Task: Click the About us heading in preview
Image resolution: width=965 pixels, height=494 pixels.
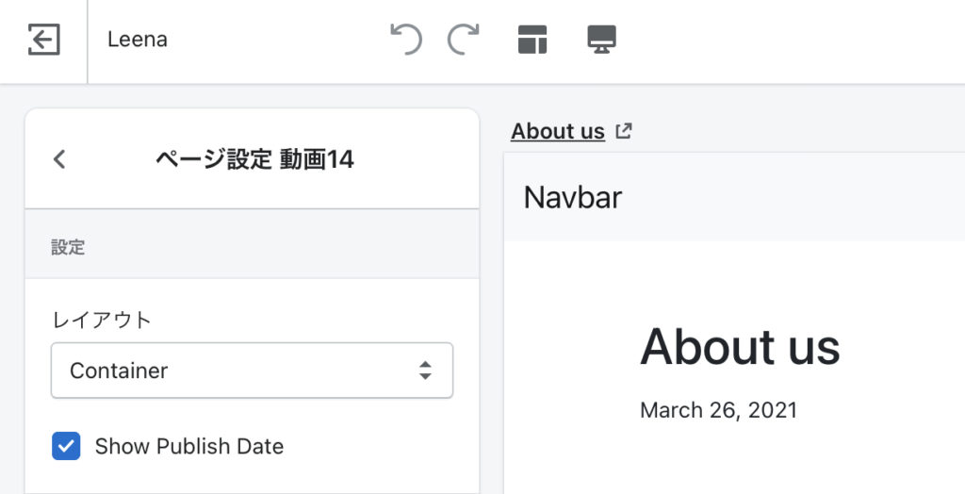Action: [x=740, y=347]
